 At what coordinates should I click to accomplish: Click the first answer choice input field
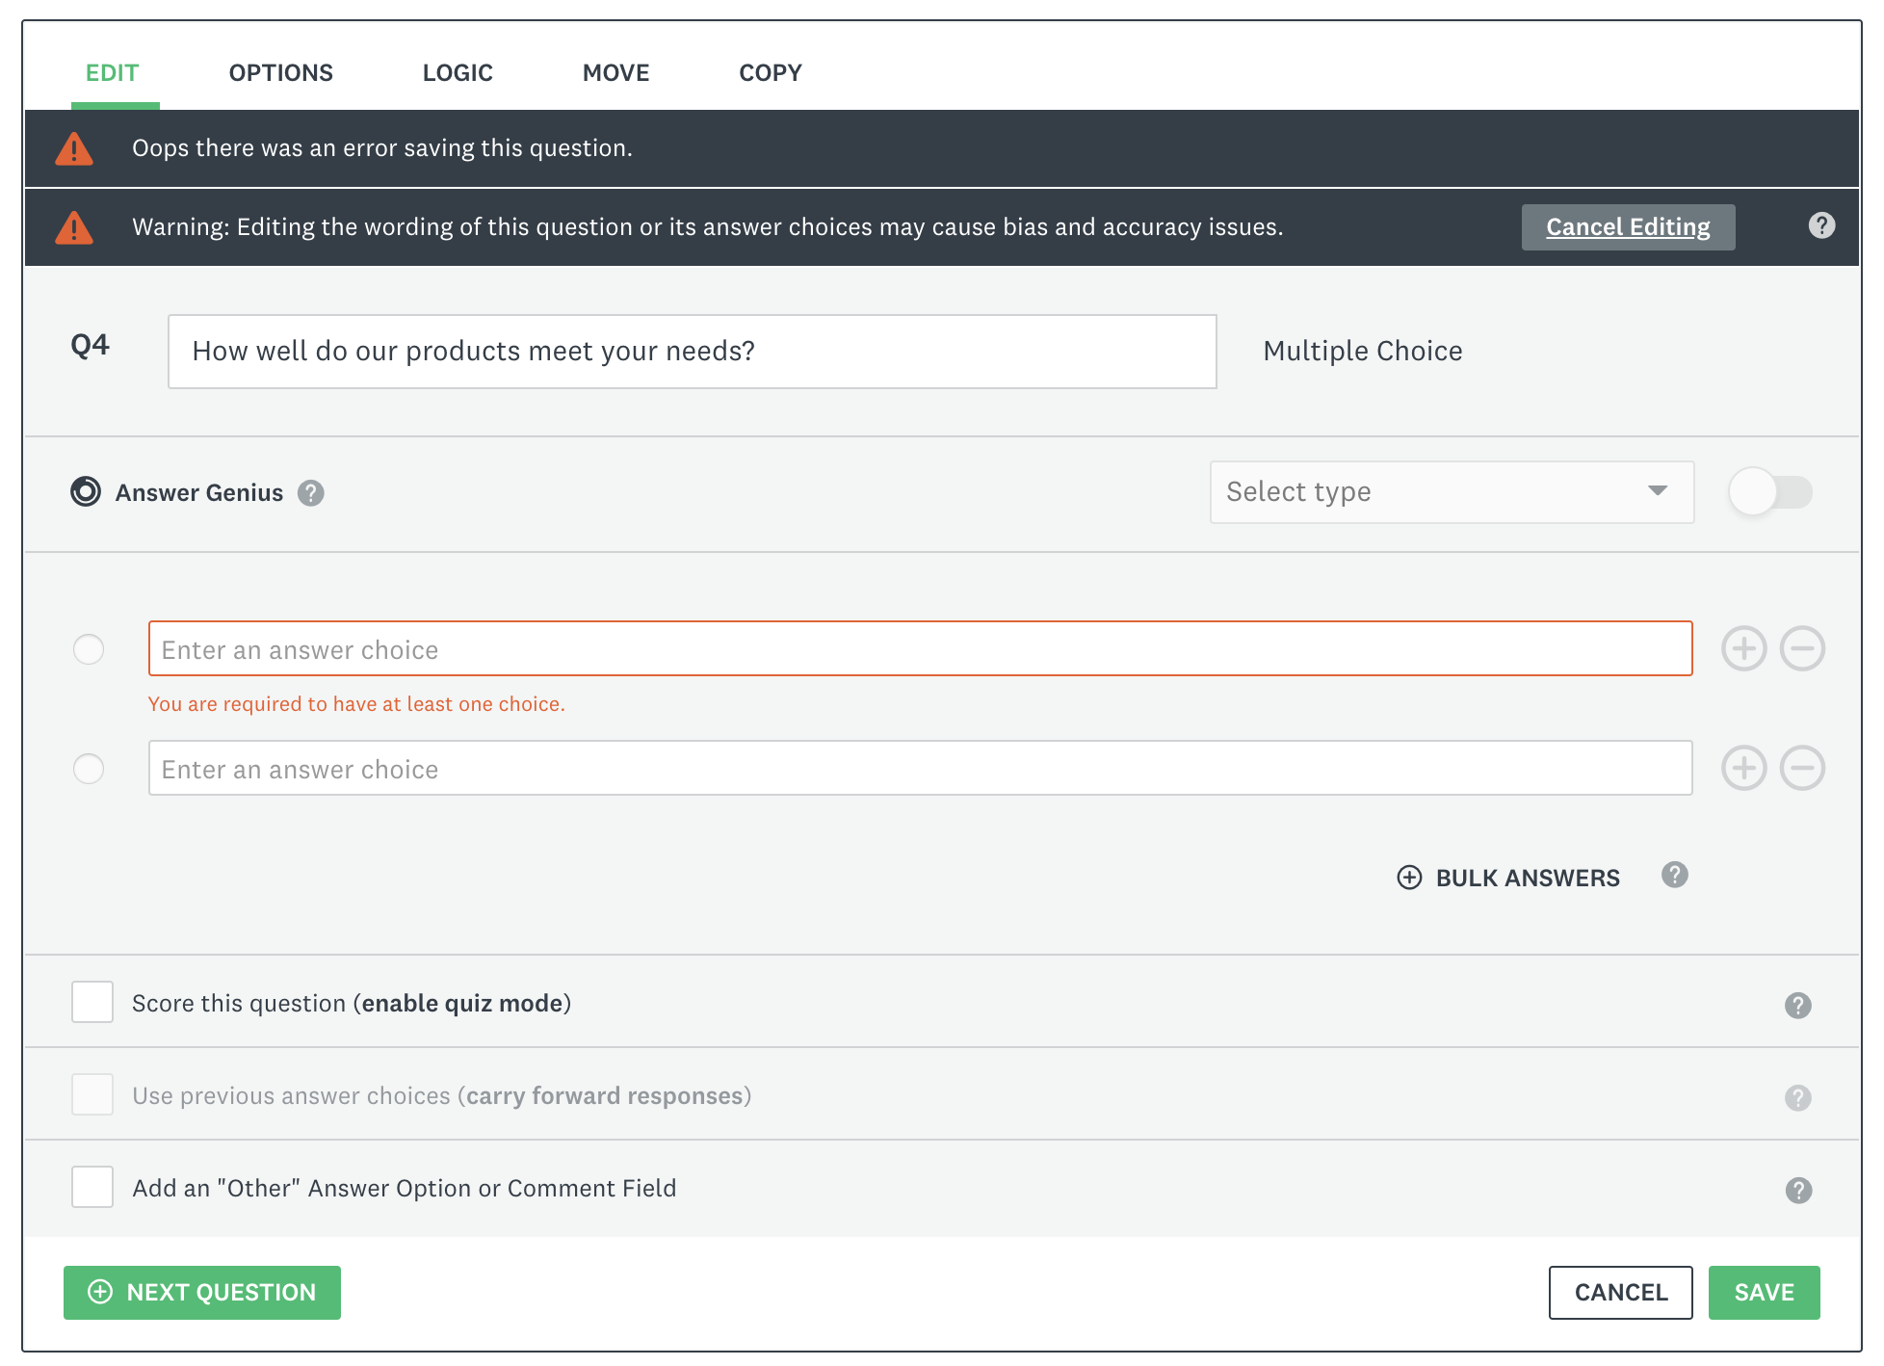pyautogui.click(x=919, y=648)
